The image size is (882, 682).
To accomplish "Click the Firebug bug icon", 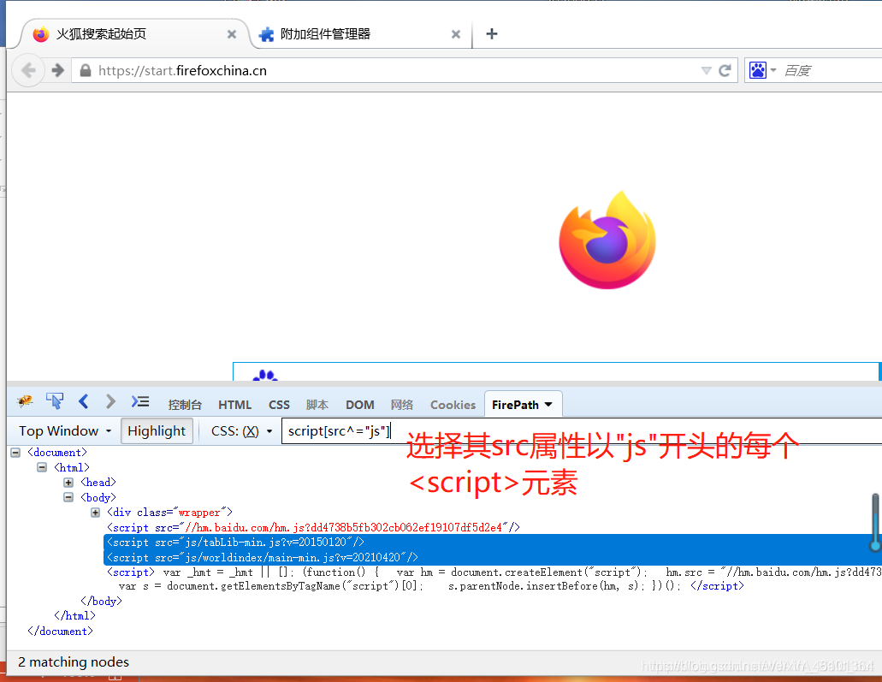I will 25,401.
